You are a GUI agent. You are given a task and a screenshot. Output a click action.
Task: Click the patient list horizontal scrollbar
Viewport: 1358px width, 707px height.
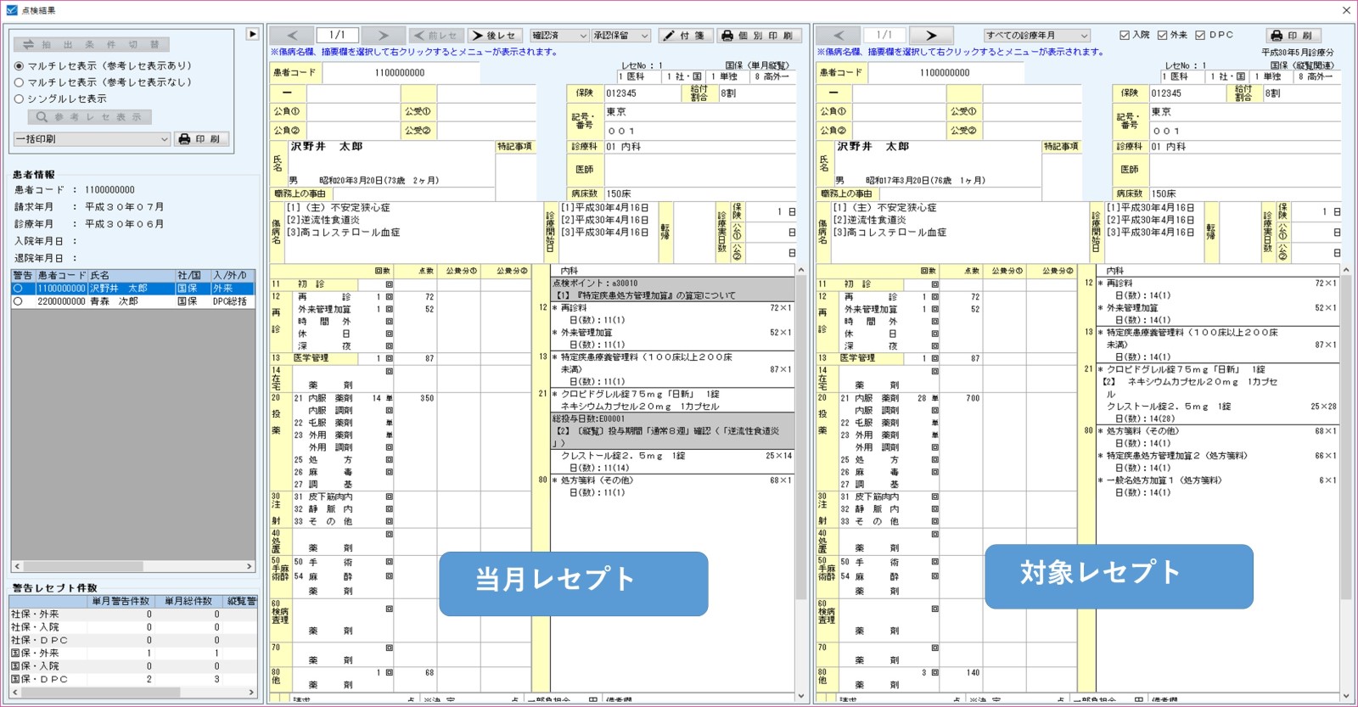tap(133, 566)
